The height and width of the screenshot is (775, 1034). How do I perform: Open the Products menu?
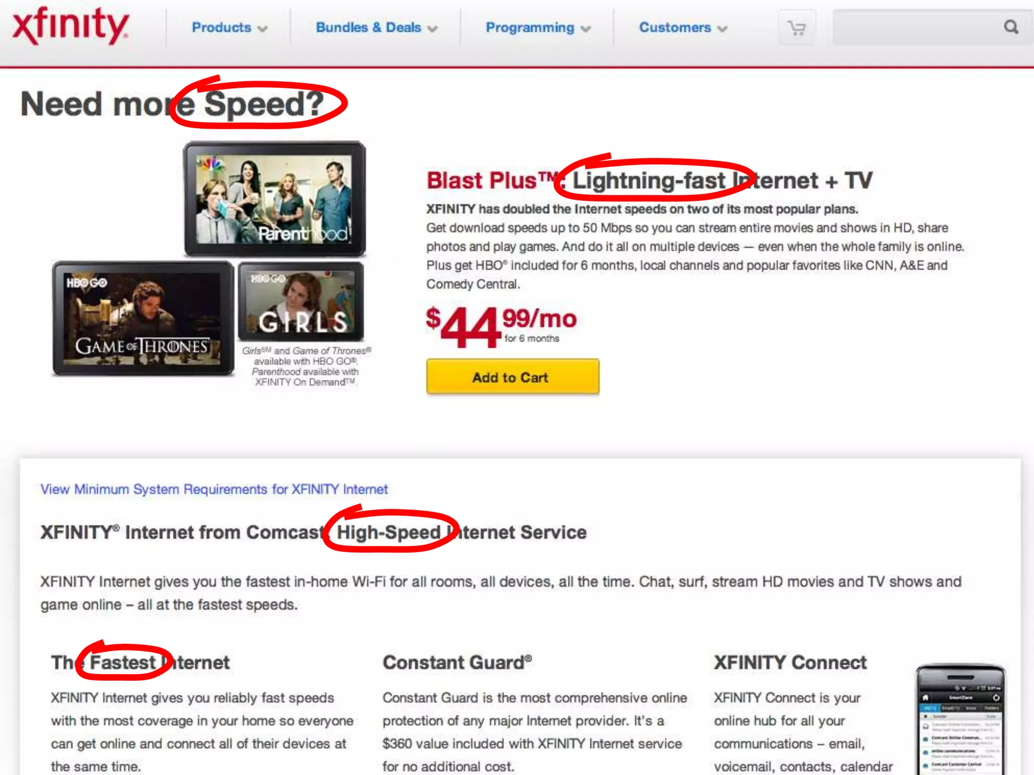tap(221, 27)
